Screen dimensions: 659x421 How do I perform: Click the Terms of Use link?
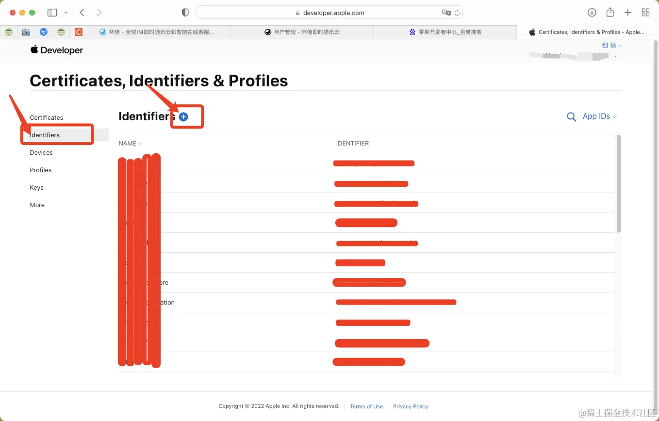(x=366, y=406)
